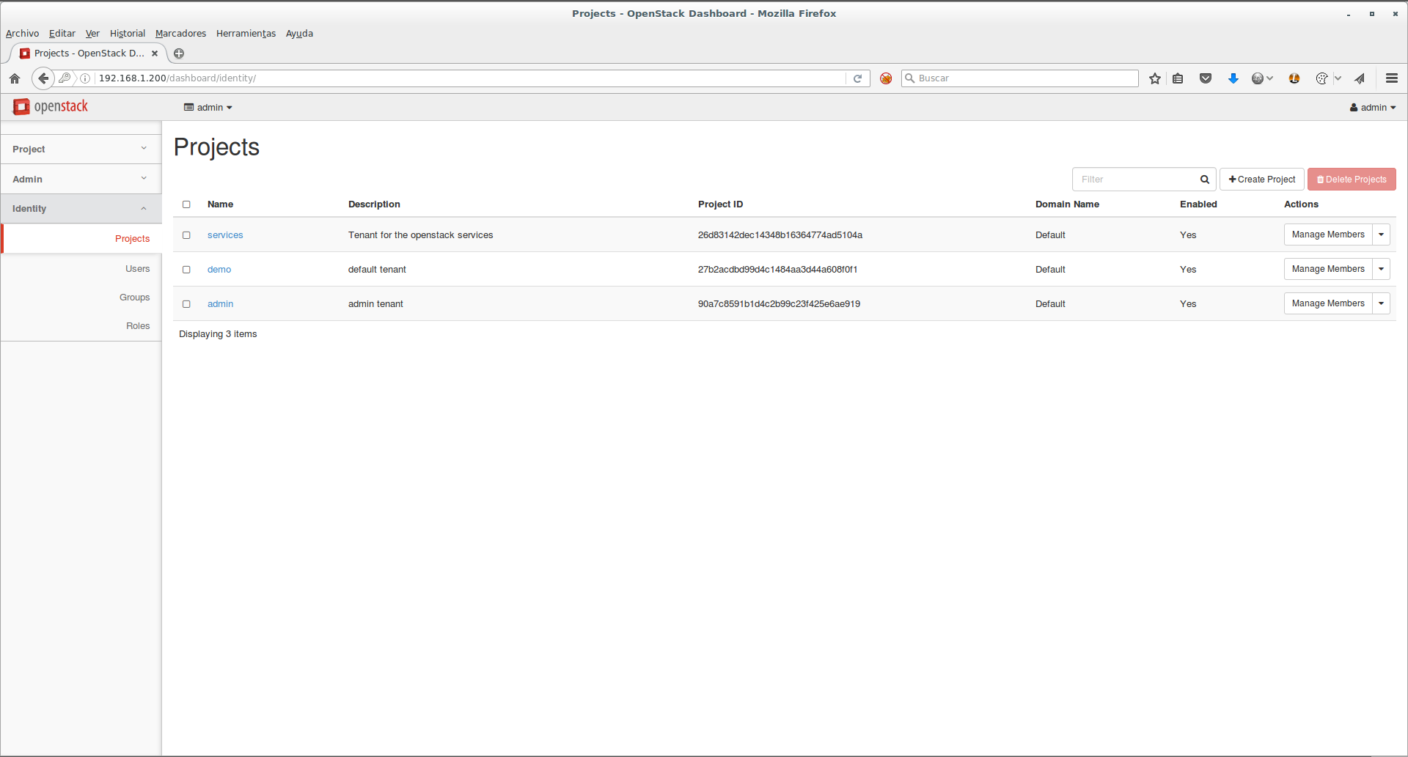Expand the Project sidebar section
Screen dimensions: 1408x757
point(81,149)
